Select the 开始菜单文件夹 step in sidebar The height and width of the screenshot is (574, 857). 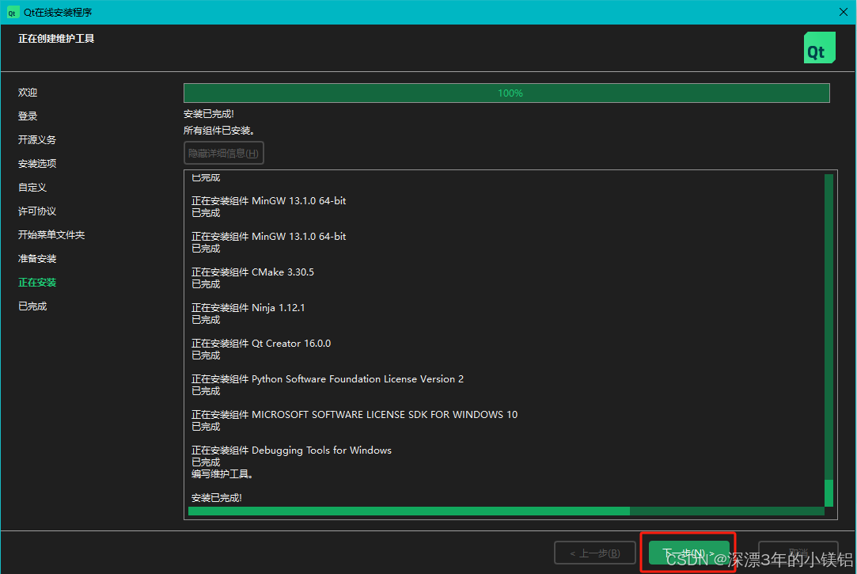(x=51, y=235)
